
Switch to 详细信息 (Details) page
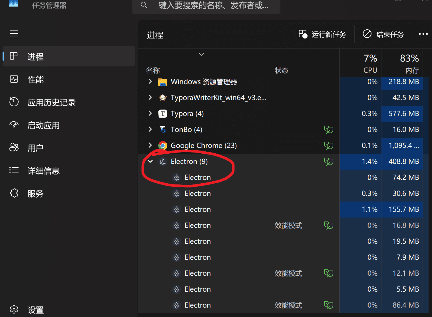point(69,170)
